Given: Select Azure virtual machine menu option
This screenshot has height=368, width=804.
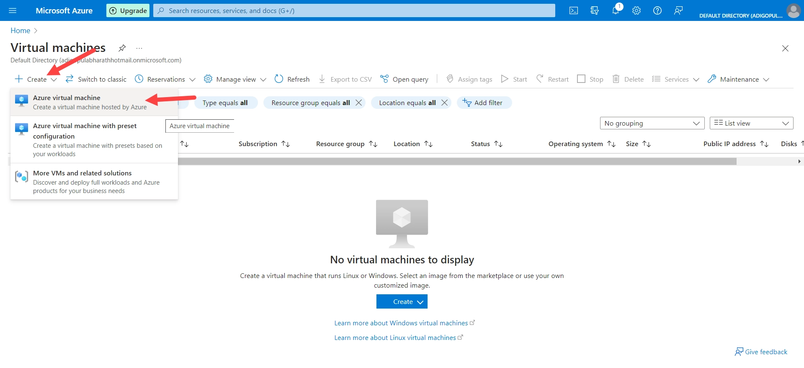Looking at the screenshot, I should pos(94,102).
